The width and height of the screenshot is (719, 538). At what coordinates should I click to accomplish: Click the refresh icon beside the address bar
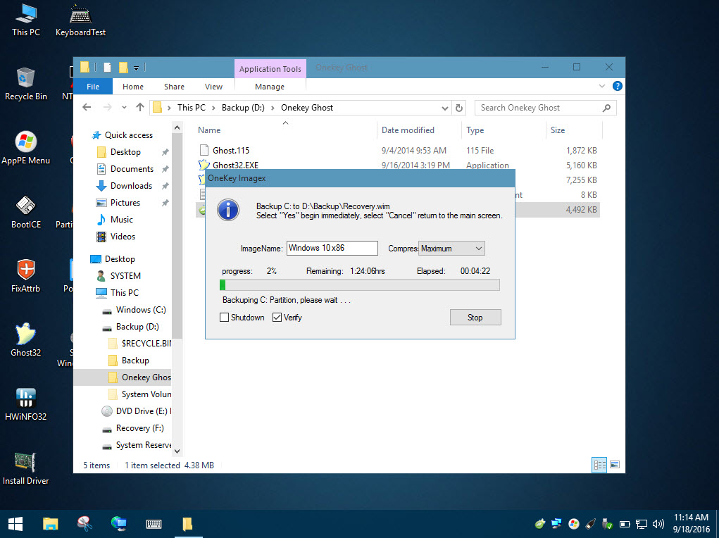(458, 108)
